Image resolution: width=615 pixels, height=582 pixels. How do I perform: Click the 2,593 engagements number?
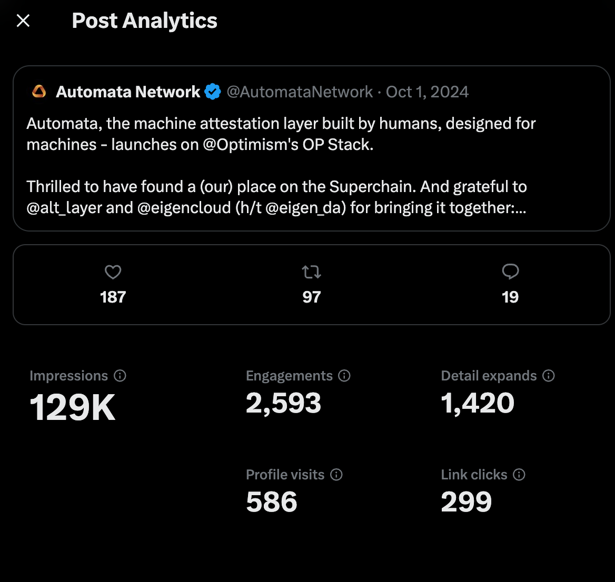point(283,404)
